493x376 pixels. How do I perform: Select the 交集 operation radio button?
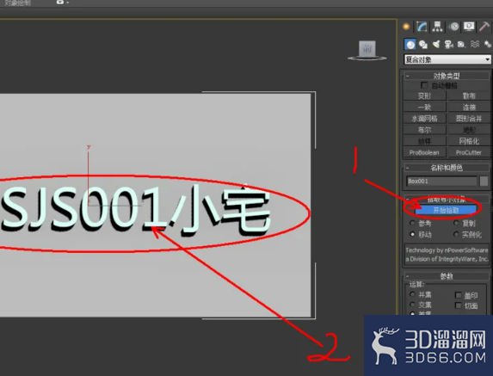coord(412,305)
